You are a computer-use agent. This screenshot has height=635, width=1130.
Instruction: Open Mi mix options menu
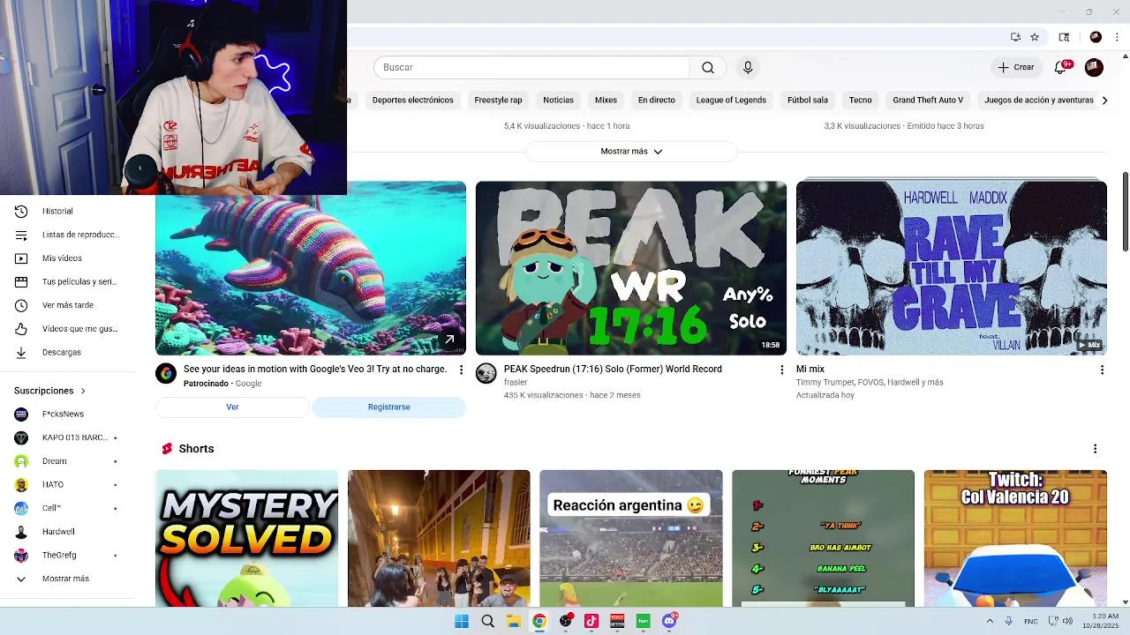pos(1102,370)
